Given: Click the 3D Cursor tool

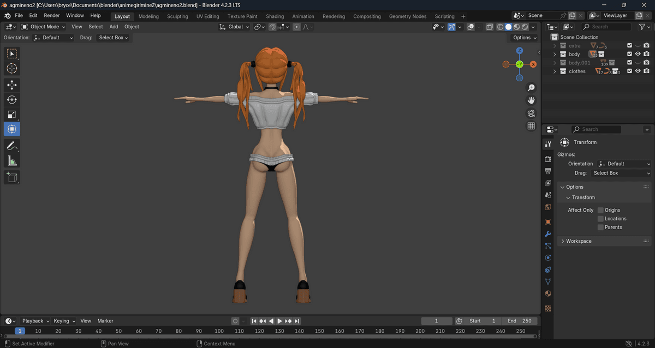Looking at the screenshot, I should pos(12,68).
